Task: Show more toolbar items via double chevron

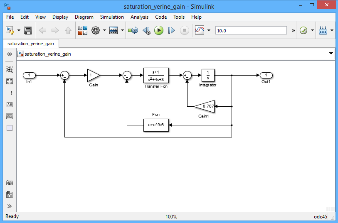Action: tap(294, 31)
